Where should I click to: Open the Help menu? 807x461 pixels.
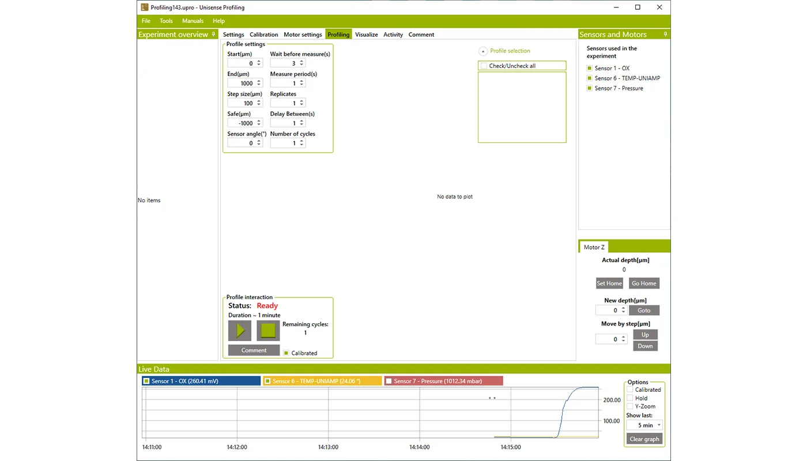click(218, 21)
